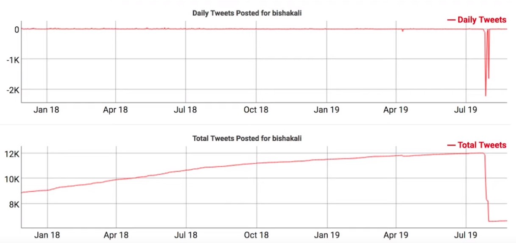Click the Total Tweets Posted for bishakali title
The width and height of the screenshot is (516, 243).
[247, 138]
